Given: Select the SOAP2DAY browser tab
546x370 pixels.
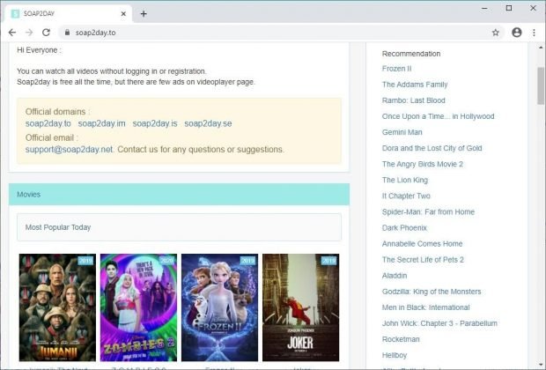Looking at the screenshot, I should coord(68,14).
